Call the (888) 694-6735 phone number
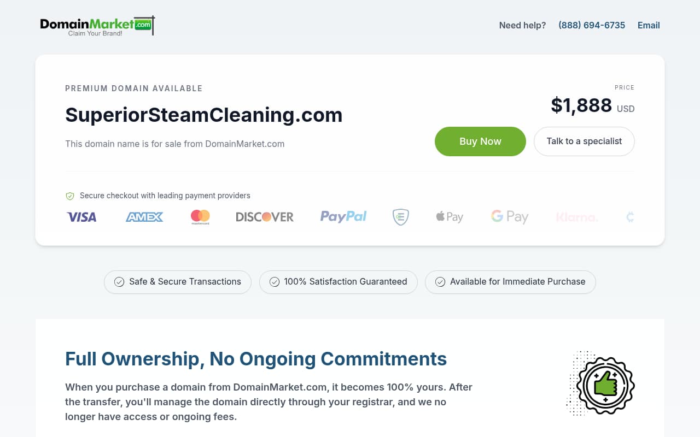Viewport: 700px width, 437px height. click(592, 25)
